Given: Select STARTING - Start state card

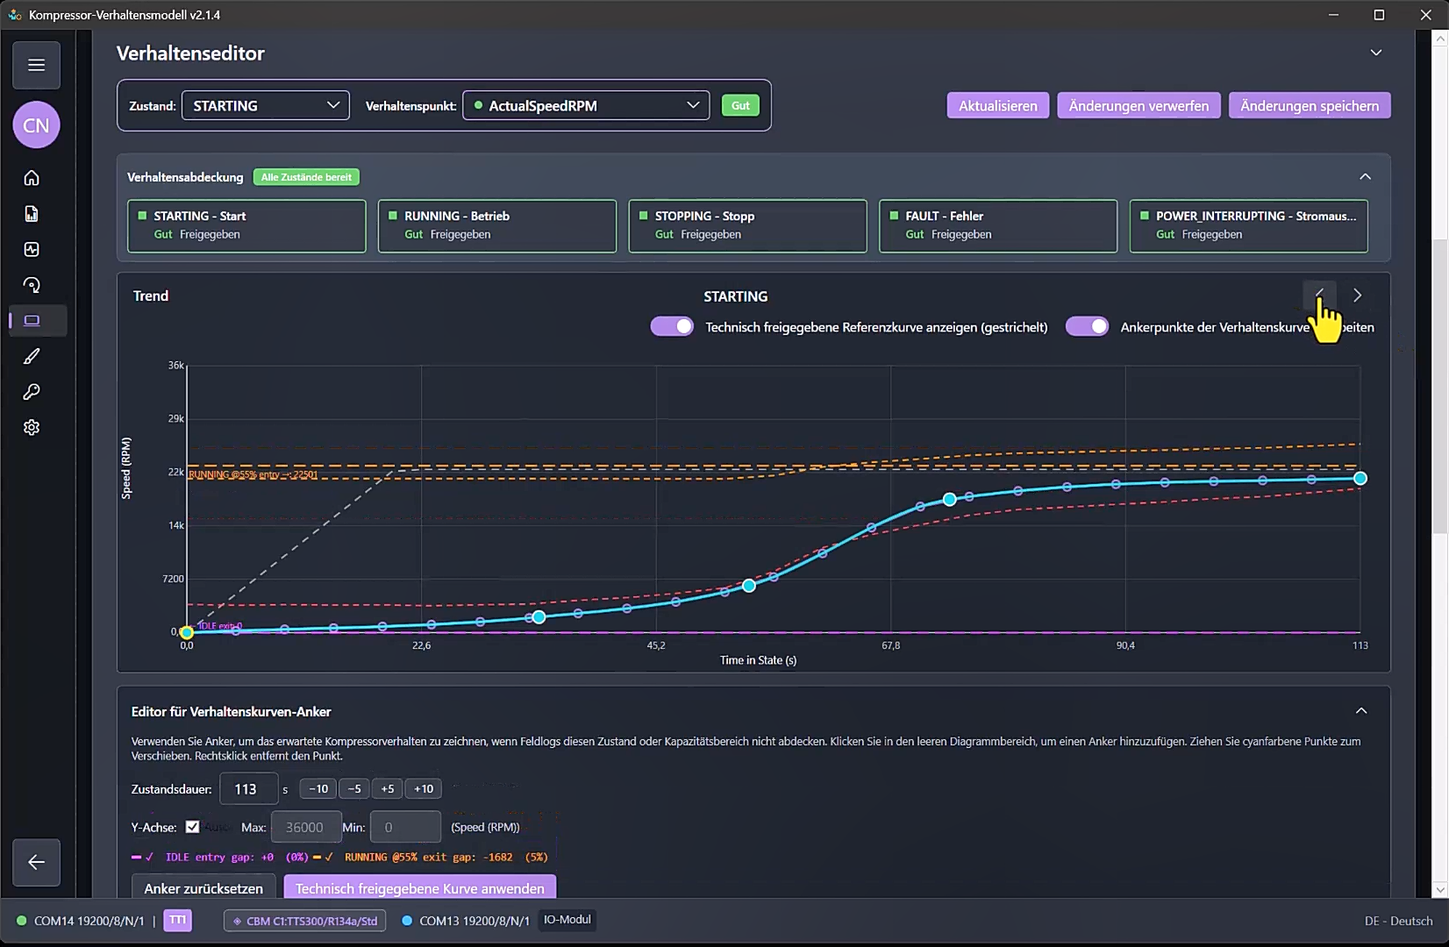Looking at the screenshot, I should 246,226.
